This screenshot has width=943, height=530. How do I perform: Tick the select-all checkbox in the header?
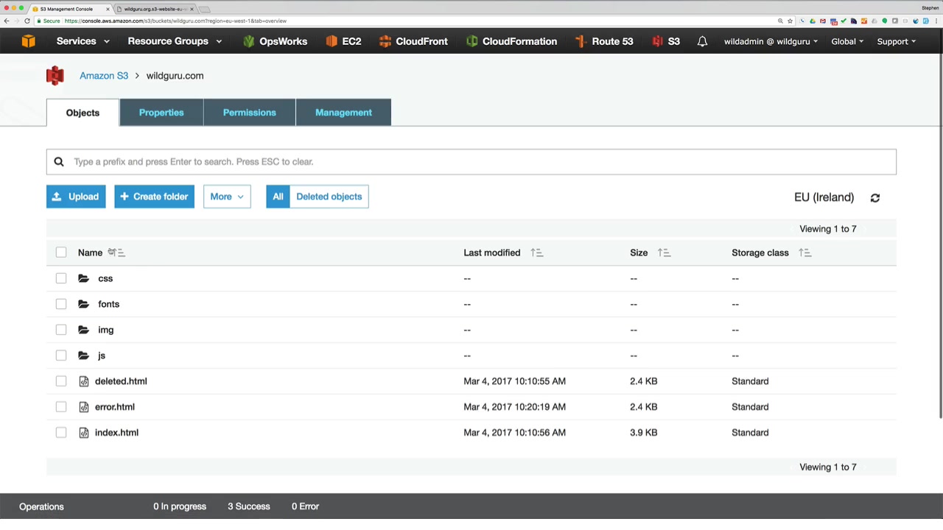[x=61, y=252]
